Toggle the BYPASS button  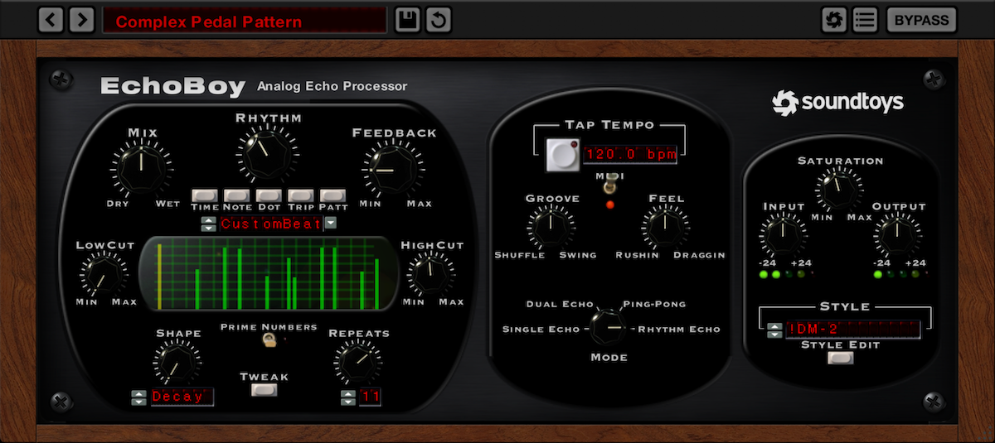(x=921, y=20)
